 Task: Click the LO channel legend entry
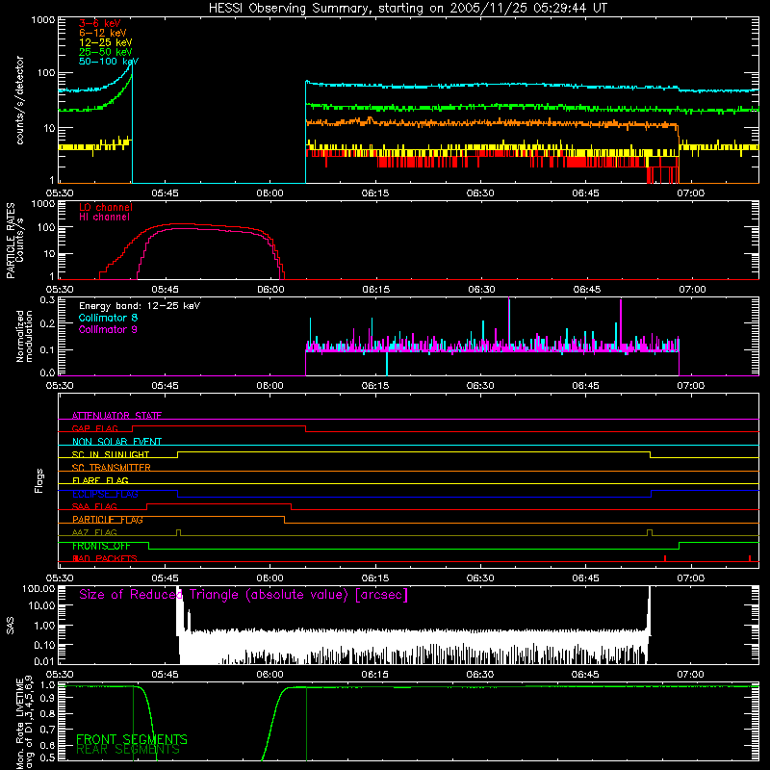click(106, 207)
